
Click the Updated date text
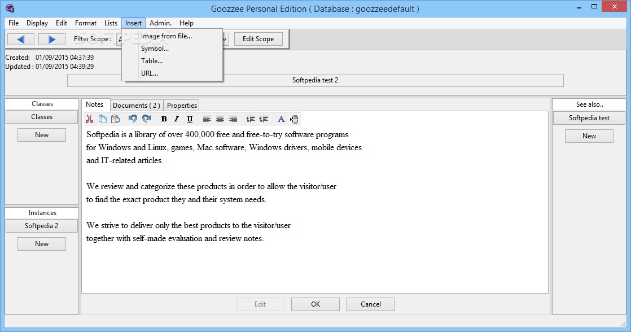coord(50,67)
